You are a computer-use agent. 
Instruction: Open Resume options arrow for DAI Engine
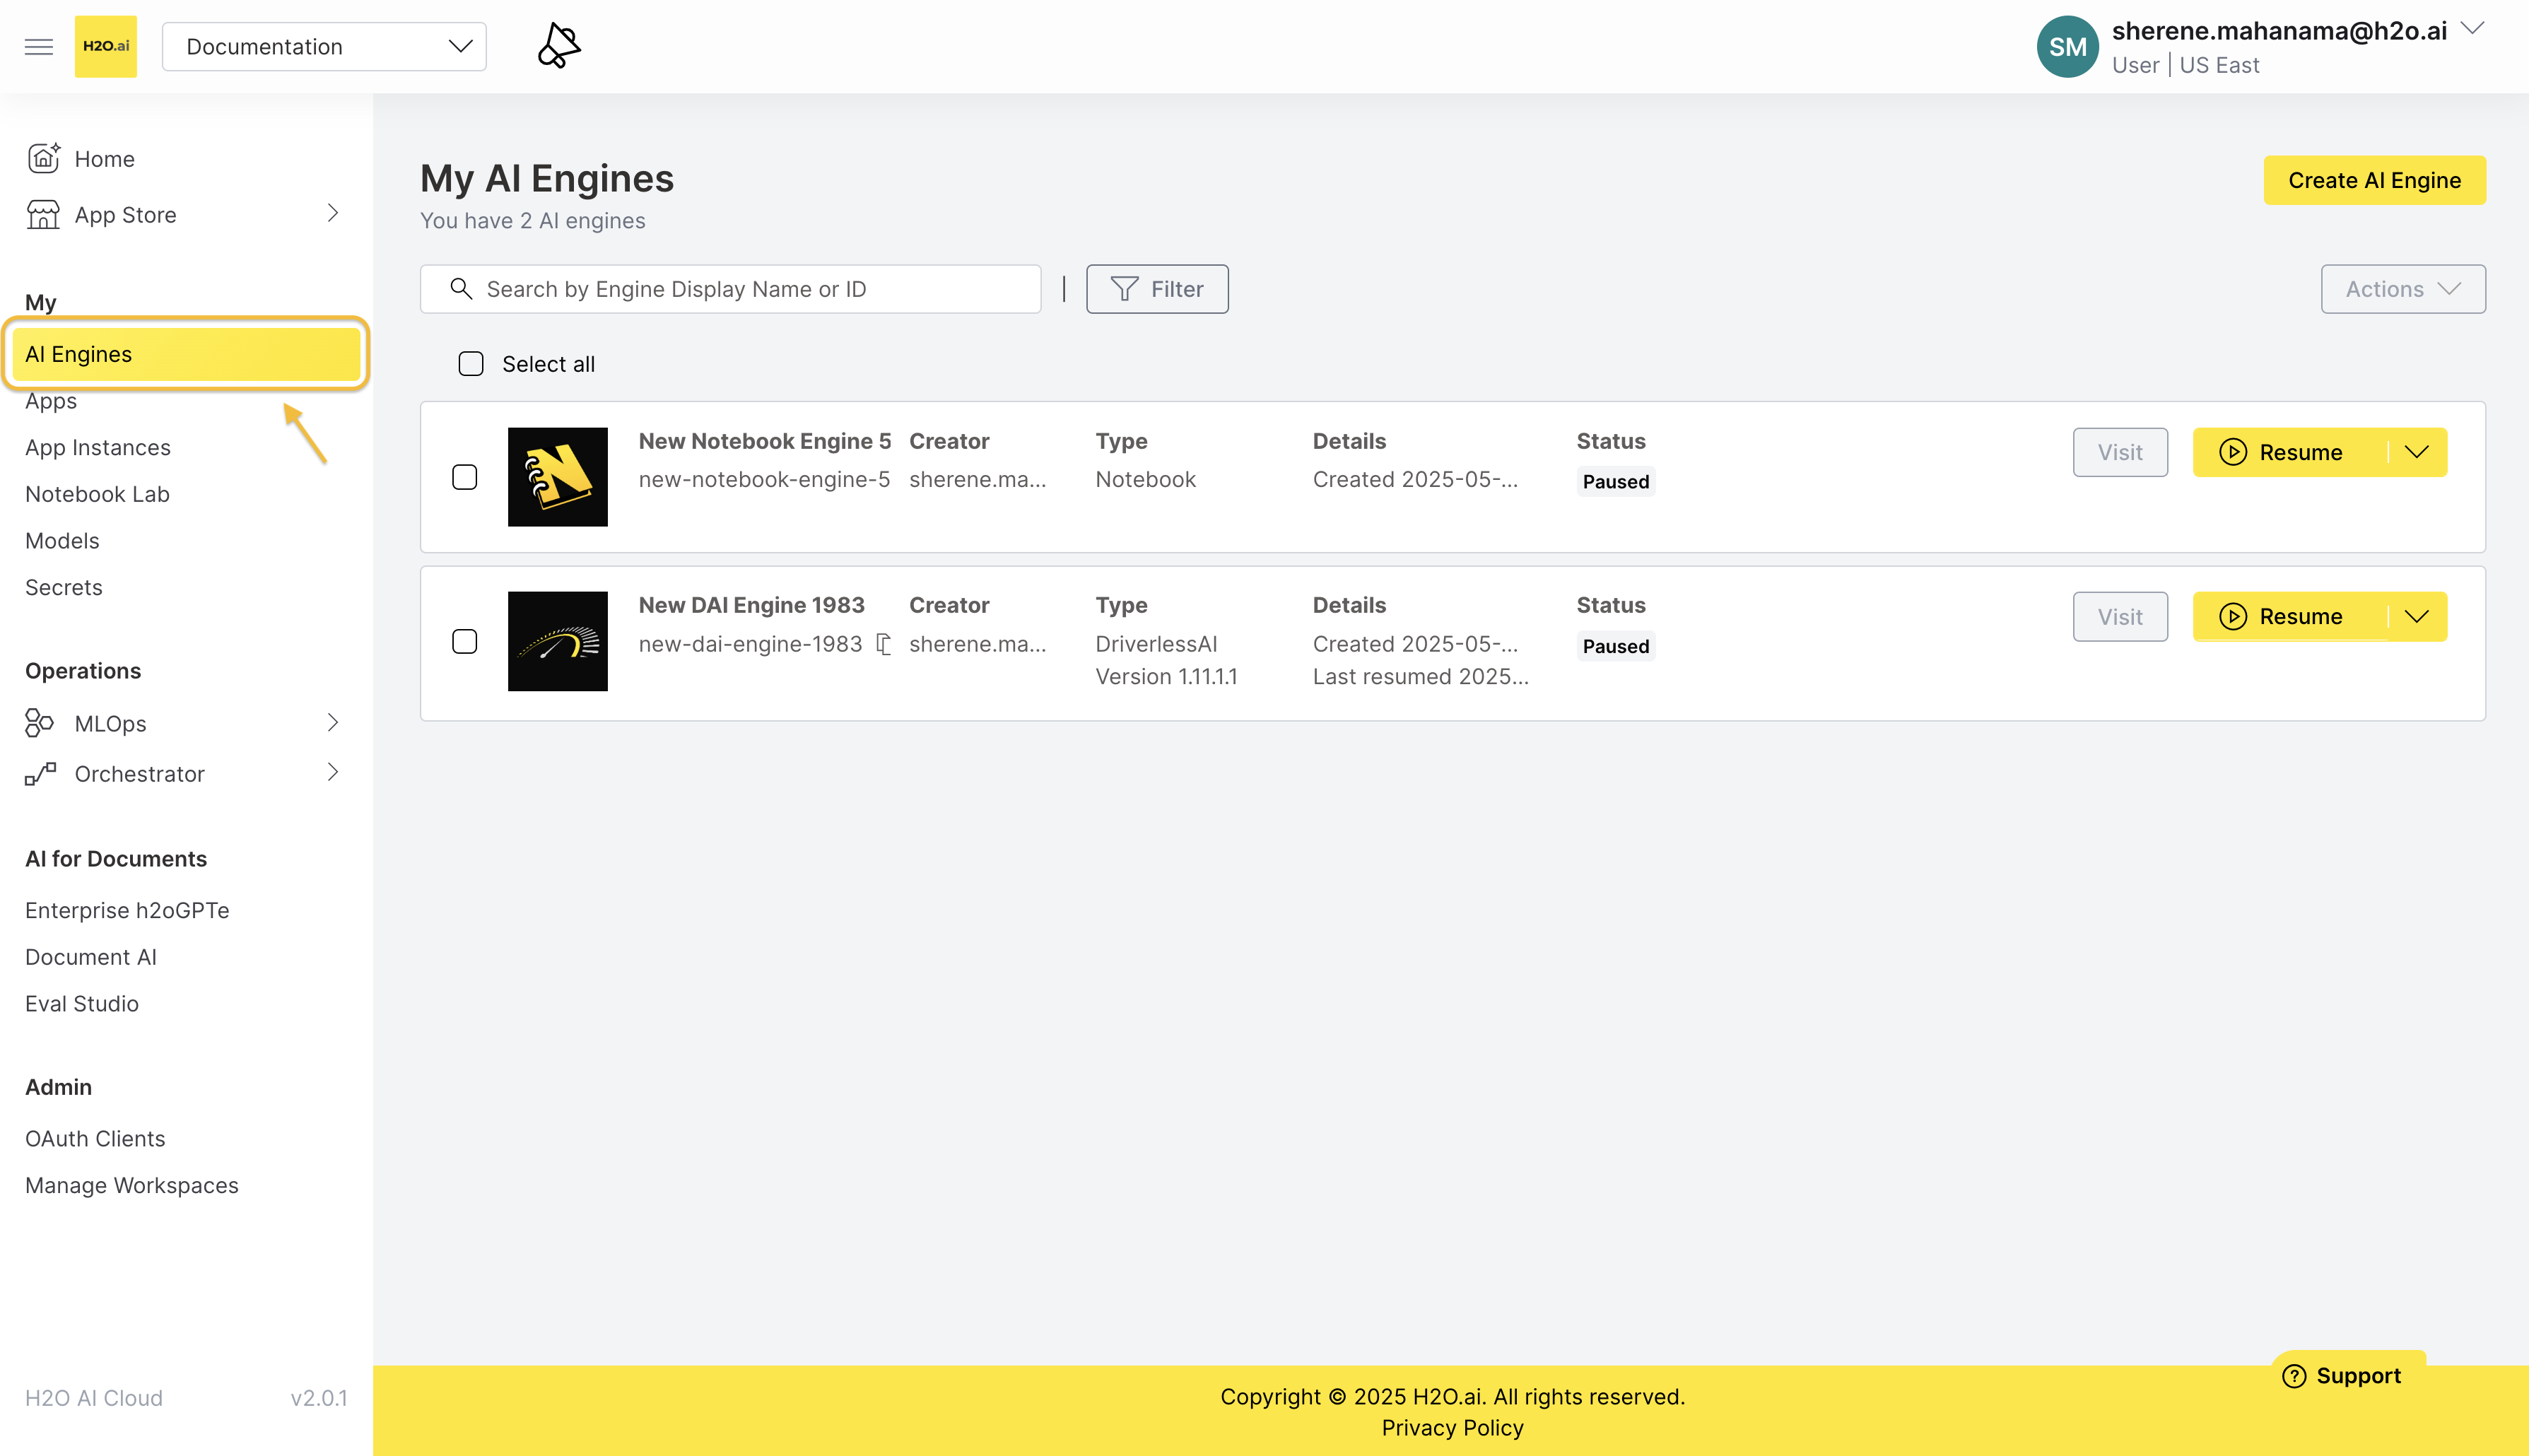pos(2417,616)
